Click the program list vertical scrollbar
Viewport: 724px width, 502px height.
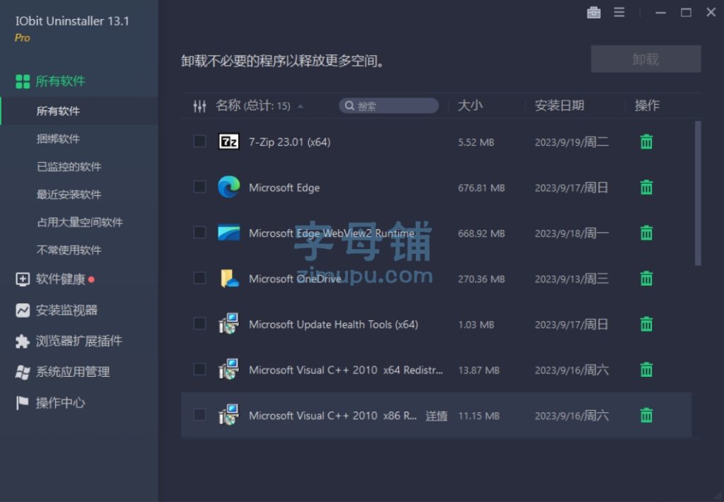[698, 193]
